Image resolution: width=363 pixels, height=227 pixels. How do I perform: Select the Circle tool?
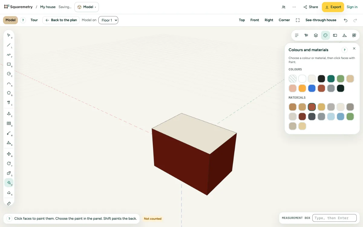coord(9,74)
